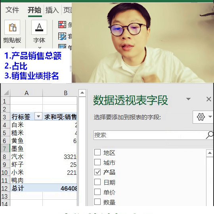
Task: Select column B header
Action: [60, 93]
